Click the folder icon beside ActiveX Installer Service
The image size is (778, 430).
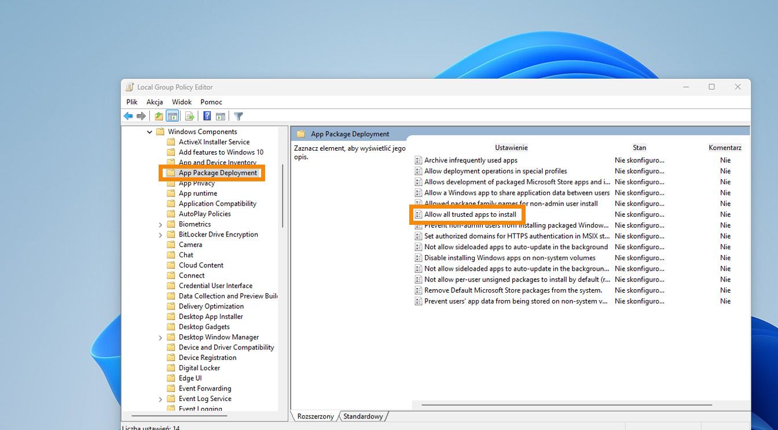click(171, 142)
